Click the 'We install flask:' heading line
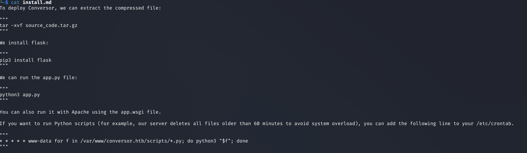527x153 pixels. pyautogui.click(x=24, y=43)
